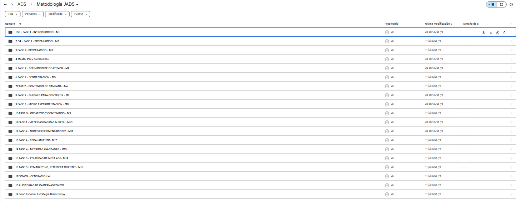Rename the 1G5 INTRODUCCION folder with pencil icon

497,32
